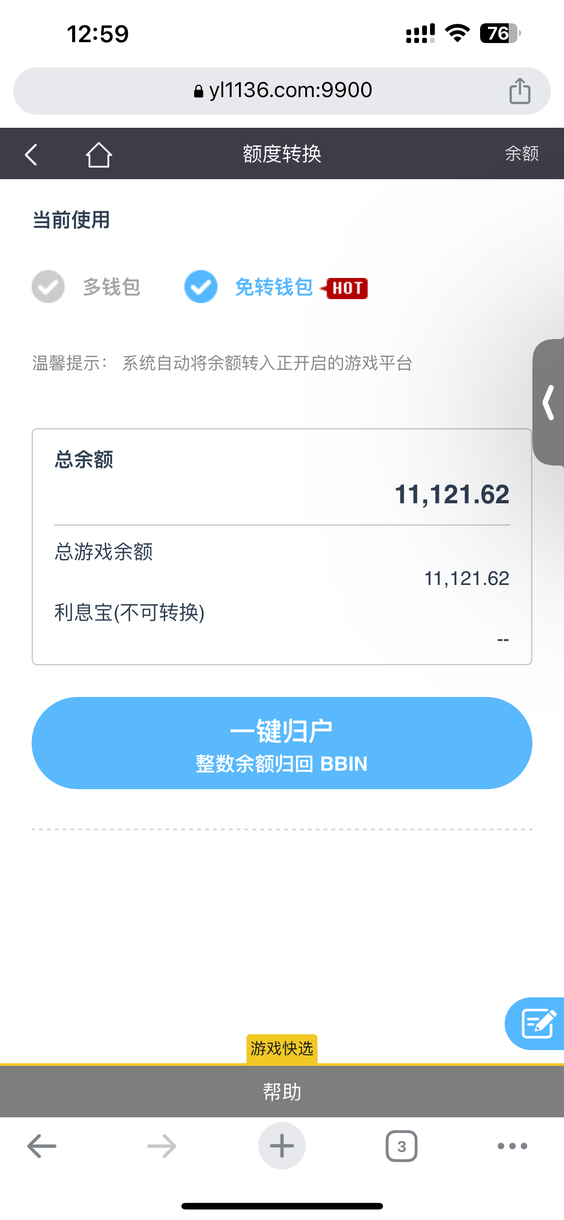
Task: Open the 余额 balance menu
Action: coord(521,153)
